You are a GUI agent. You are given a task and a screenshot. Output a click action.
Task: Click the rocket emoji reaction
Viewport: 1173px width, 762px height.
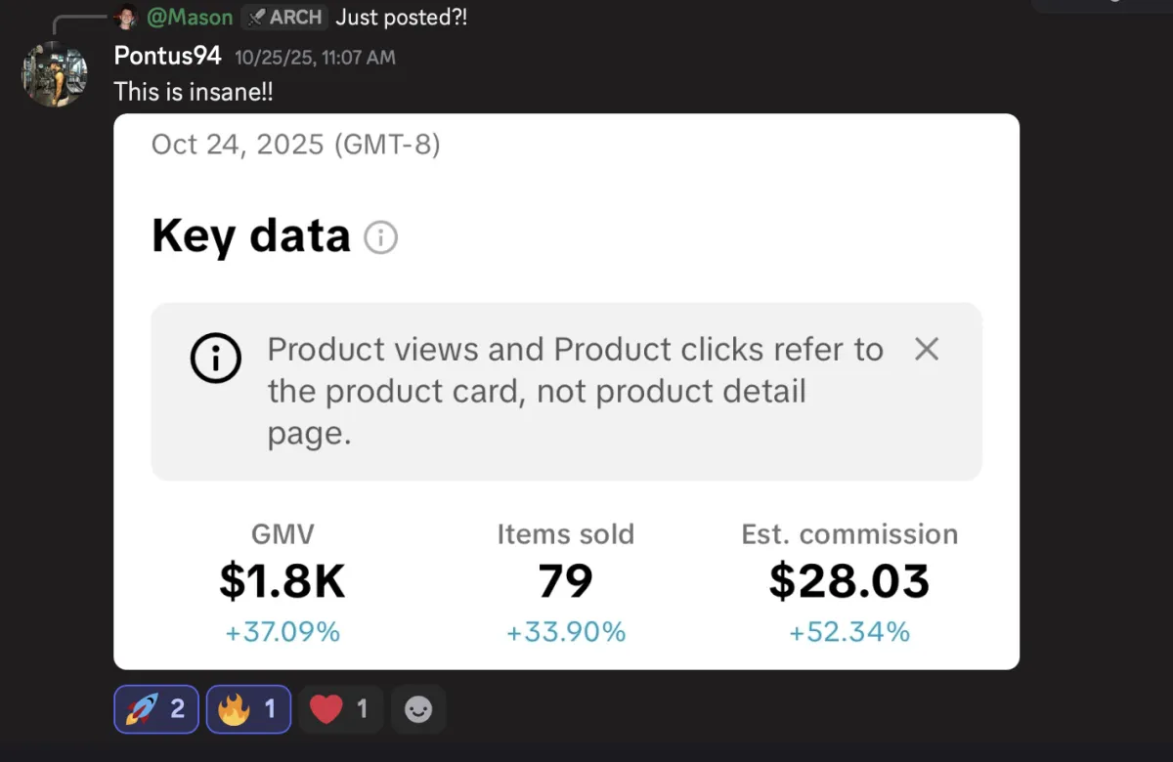coord(155,709)
